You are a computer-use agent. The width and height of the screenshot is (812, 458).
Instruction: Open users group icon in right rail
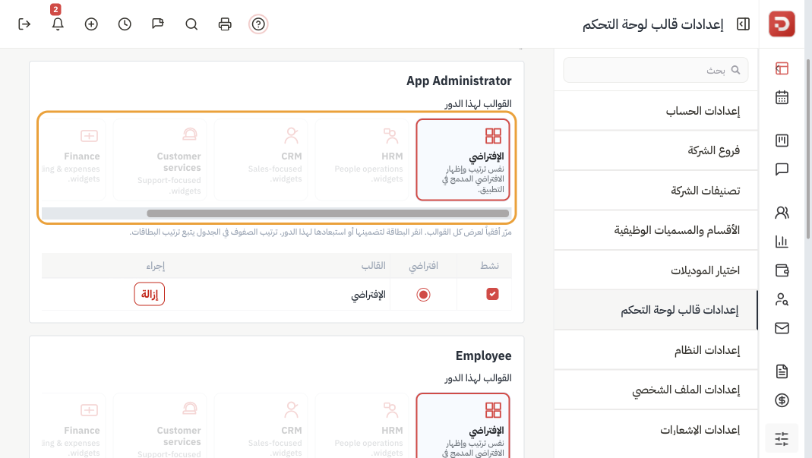click(x=782, y=213)
